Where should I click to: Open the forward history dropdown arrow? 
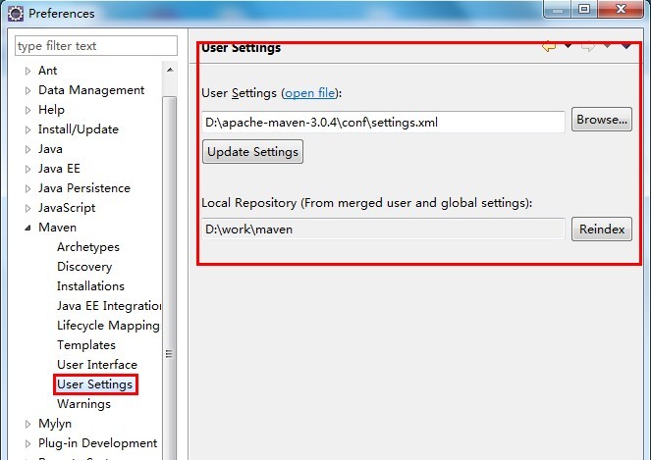(607, 46)
